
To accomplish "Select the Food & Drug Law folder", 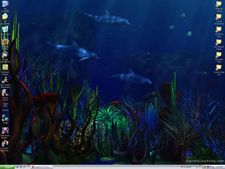I will pyautogui.click(x=219, y=70).
